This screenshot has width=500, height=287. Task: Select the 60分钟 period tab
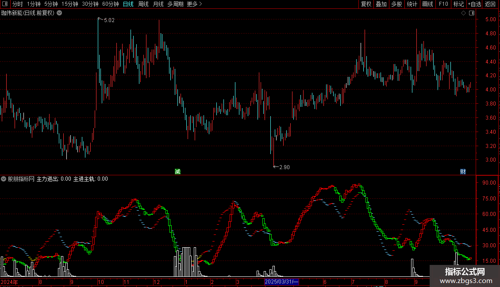click(x=111, y=4)
